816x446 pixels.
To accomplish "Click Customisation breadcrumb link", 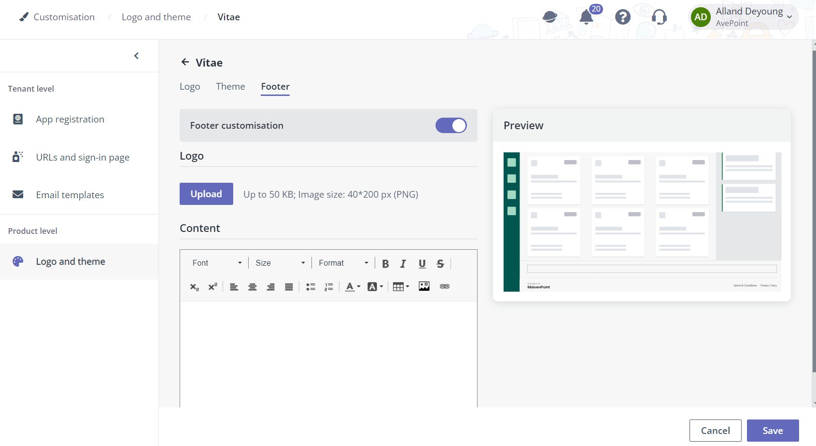I will 64,17.
